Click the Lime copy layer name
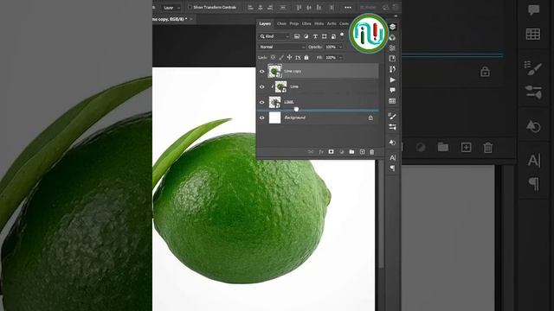 (x=293, y=71)
